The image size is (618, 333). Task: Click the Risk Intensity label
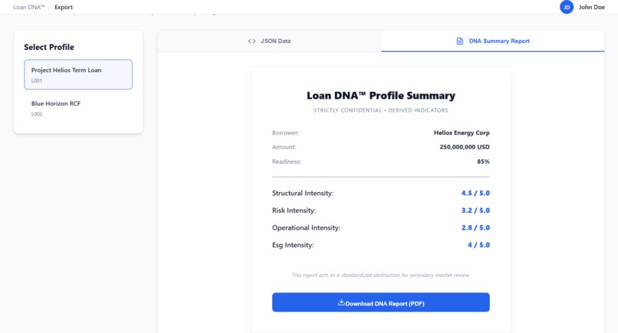tap(294, 211)
